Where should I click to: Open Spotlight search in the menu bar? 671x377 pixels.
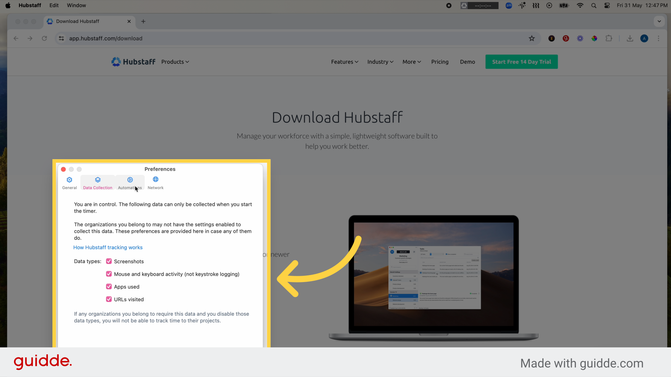pyautogui.click(x=593, y=6)
